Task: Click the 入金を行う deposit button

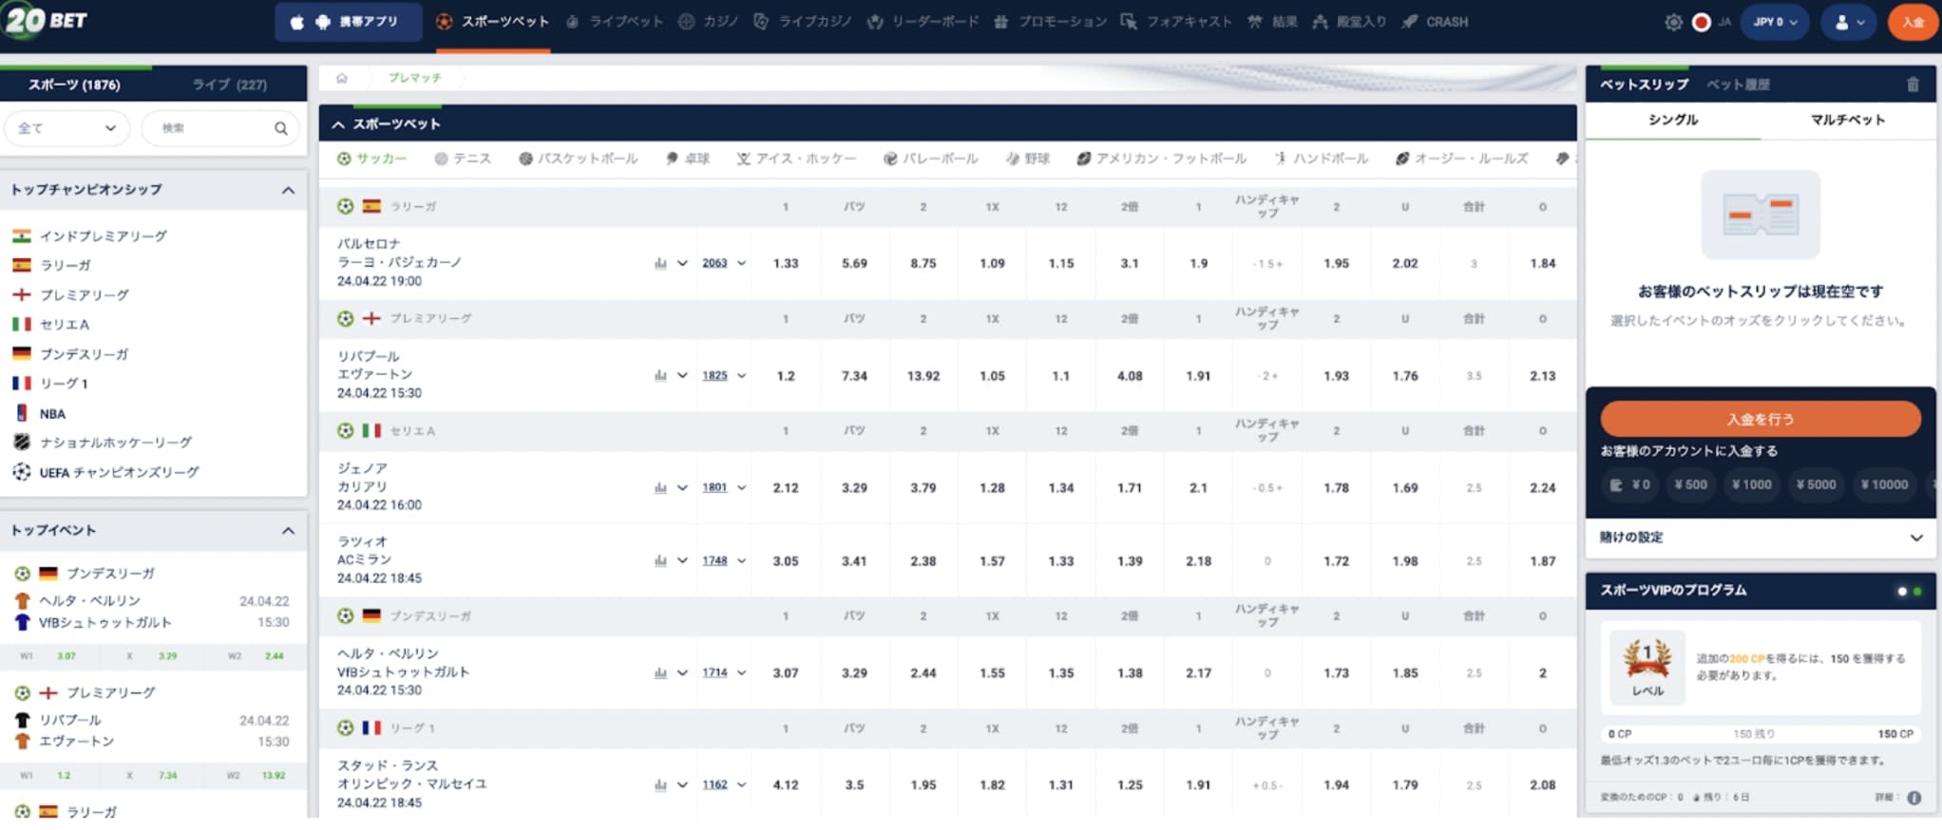Action: (x=1761, y=419)
